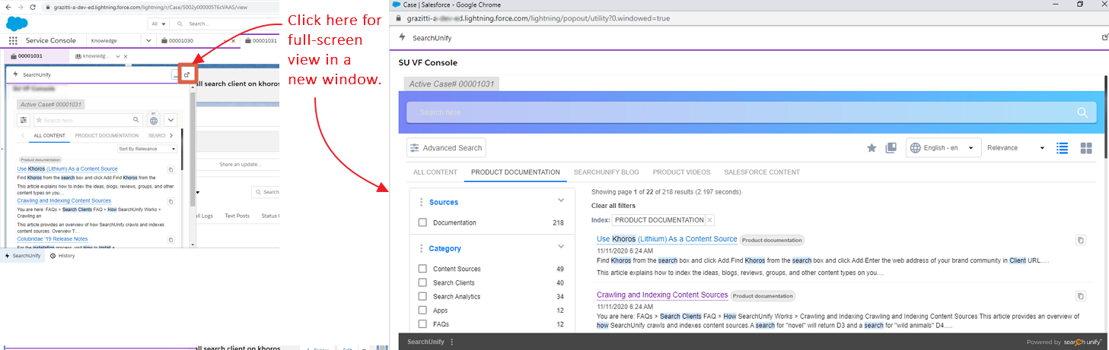Click the magnifier icon in the gradient search bar
Viewport: 1109px width, 350px height.
pos(1082,112)
